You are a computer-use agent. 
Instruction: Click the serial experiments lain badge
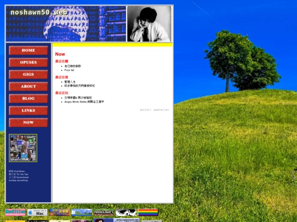(x=117, y=220)
